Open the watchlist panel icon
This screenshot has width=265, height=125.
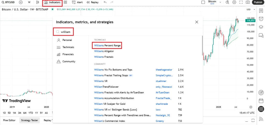[x=261, y=11]
